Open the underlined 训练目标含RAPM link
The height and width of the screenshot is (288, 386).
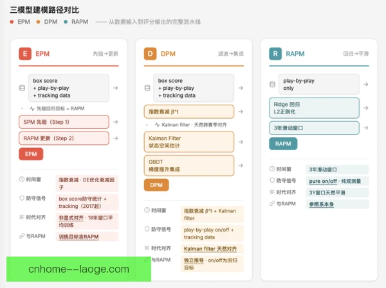(x=78, y=237)
